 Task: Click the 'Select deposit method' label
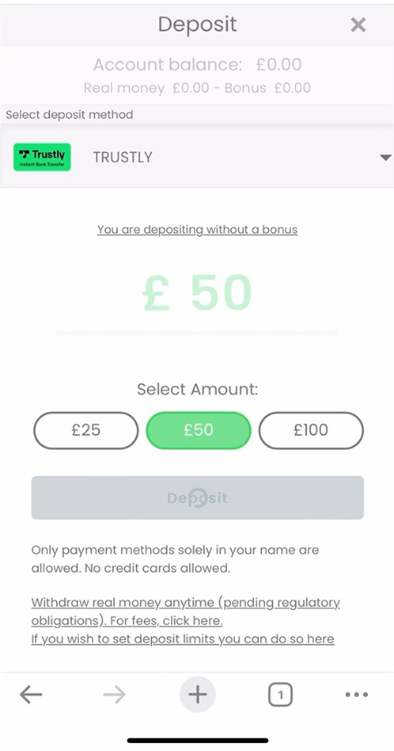pyautogui.click(x=70, y=115)
